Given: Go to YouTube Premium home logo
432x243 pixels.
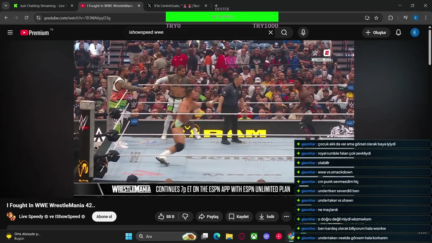Looking at the screenshot, I should tap(34, 32).
